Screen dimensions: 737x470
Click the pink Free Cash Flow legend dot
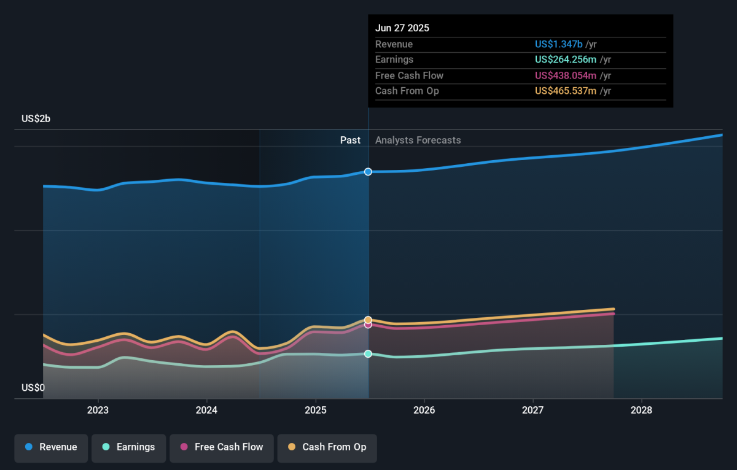point(184,447)
